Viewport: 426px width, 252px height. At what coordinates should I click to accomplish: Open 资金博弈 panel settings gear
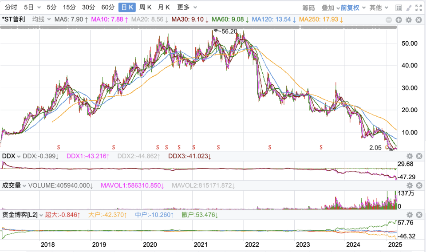pos(410,215)
